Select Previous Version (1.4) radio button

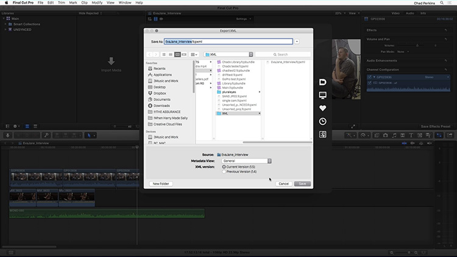click(224, 172)
